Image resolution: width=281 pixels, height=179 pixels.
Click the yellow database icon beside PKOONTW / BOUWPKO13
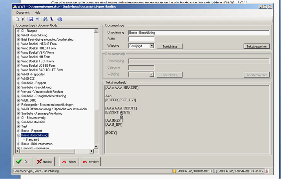tap(174, 171)
